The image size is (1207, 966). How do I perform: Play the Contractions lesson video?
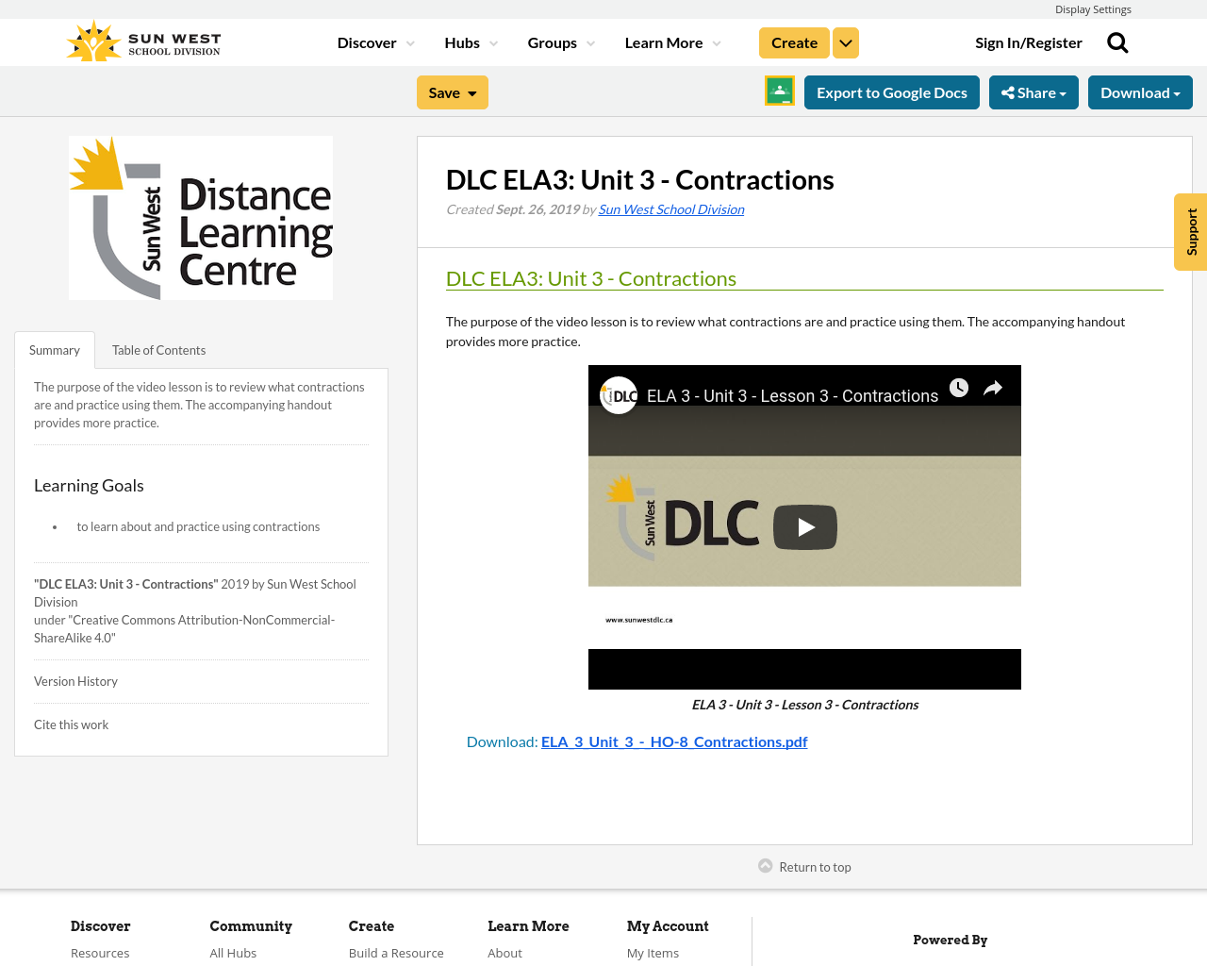[x=804, y=528]
